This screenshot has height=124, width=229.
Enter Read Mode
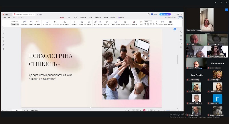171,23
